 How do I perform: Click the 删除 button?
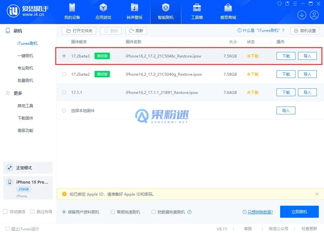(111, 31)
